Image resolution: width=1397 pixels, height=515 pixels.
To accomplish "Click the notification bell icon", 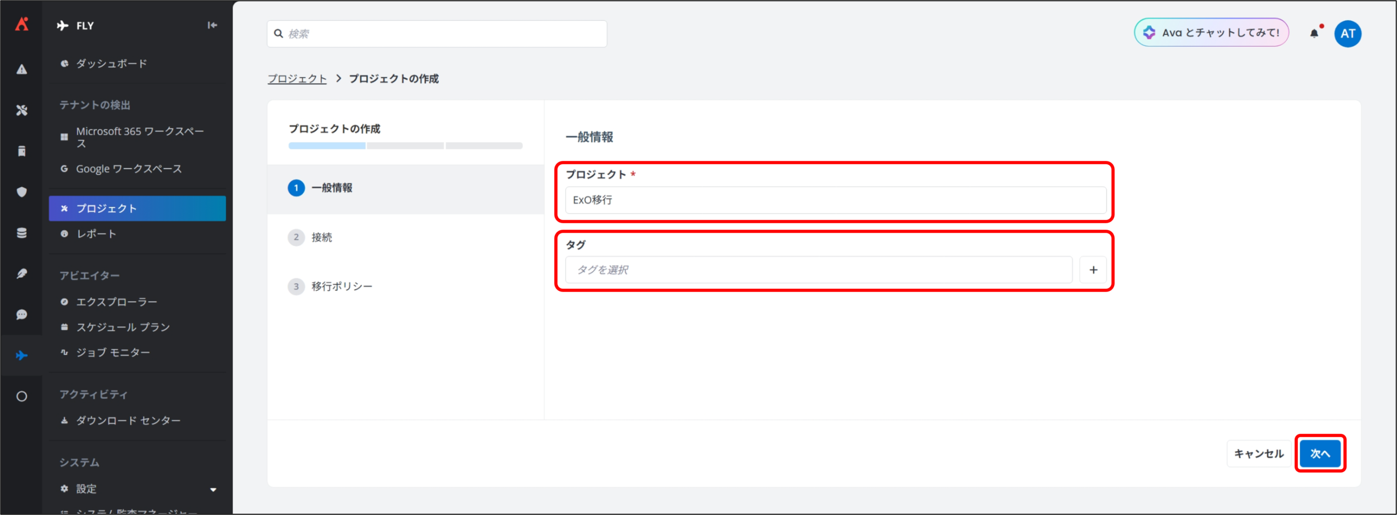I will pyautogui.click(x=1314, y=34).
